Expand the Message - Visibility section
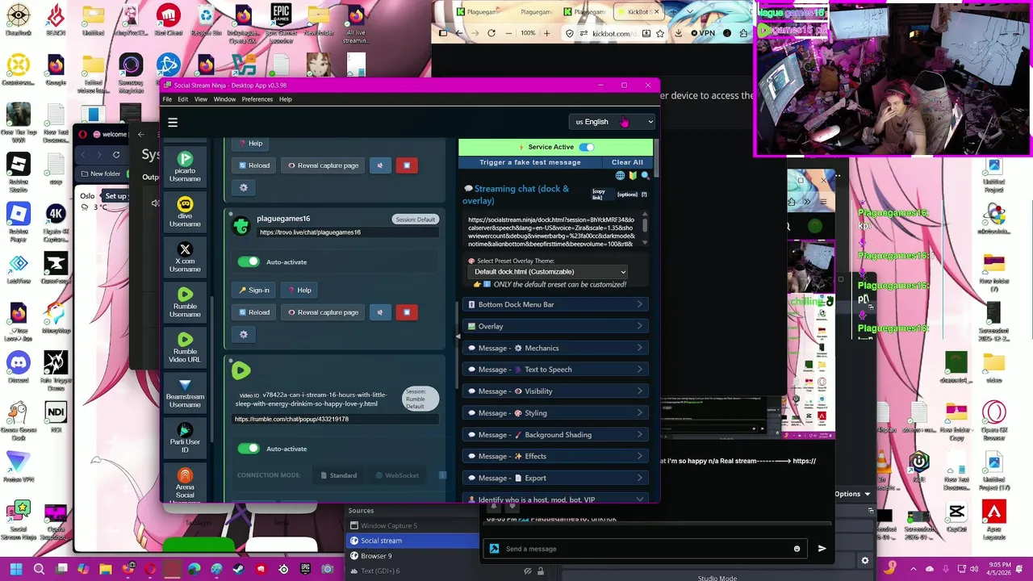 (x=555, y=391)
